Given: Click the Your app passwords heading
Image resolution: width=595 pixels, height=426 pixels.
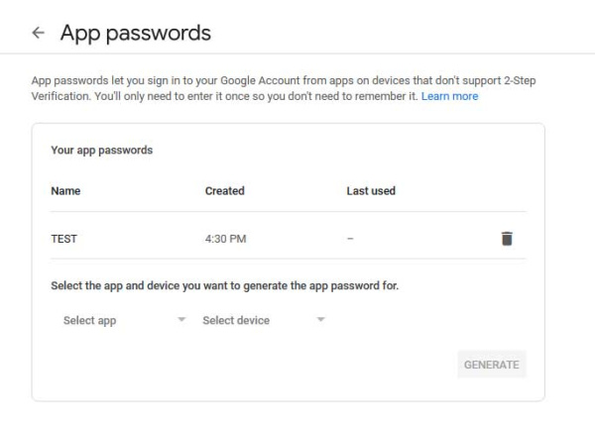Looking at the screenshot, I should pos(102,150).
